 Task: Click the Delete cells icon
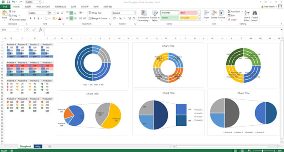214,13
